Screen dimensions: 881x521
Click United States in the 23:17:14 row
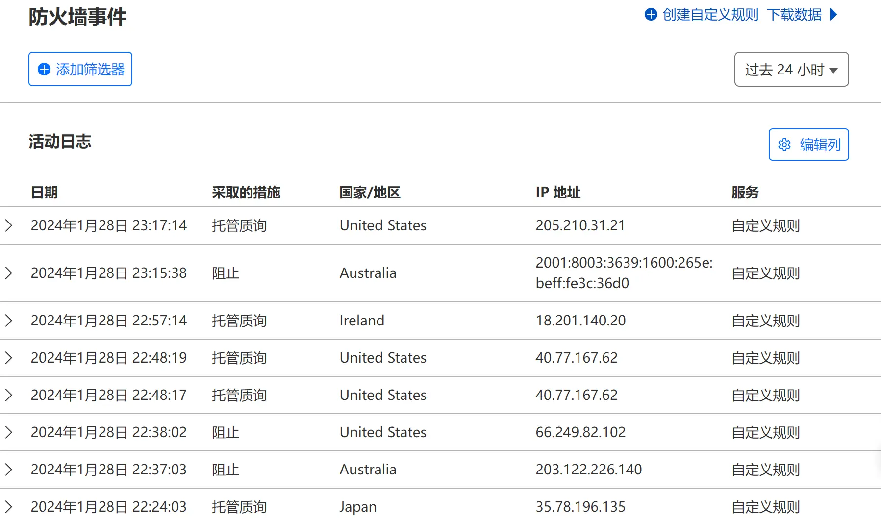(x=383, y=225)
